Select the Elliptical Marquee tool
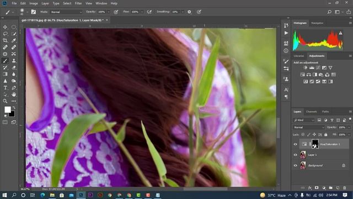 coord(14,27)
